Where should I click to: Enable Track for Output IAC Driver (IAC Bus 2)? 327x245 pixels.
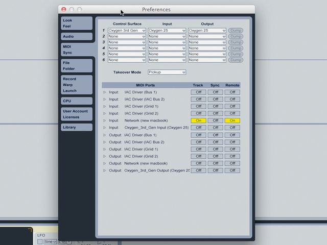point(198,142)
